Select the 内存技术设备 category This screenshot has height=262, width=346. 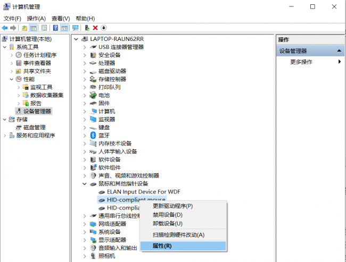(x=115, y=143)
